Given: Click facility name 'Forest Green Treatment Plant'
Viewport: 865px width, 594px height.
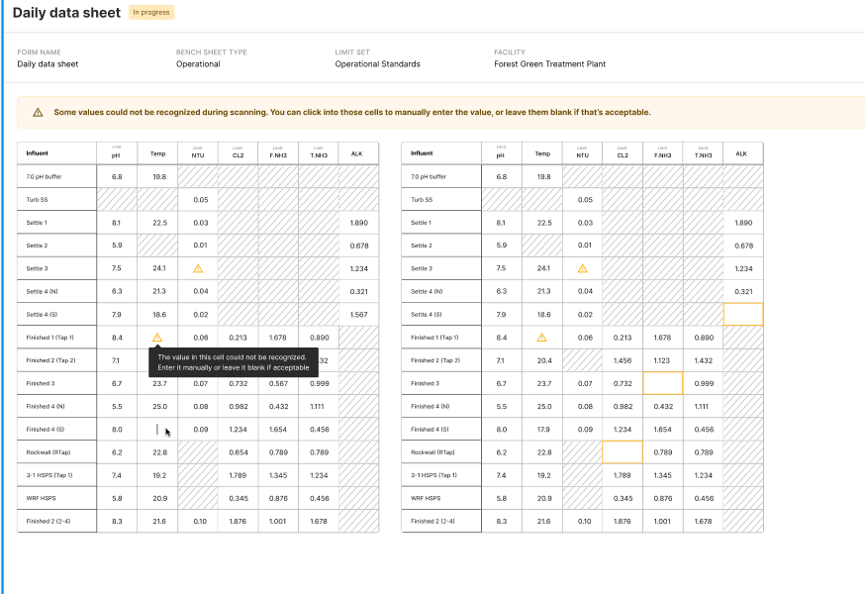Looking at the screenshot, I should (x=549, y=64).
